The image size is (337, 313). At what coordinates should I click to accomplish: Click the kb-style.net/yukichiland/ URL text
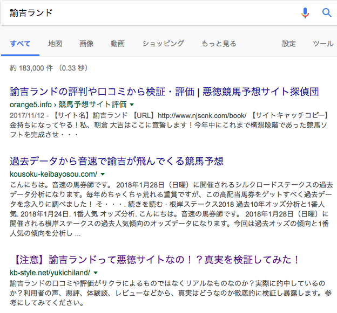pyautogui.click(x=50, y=273)
